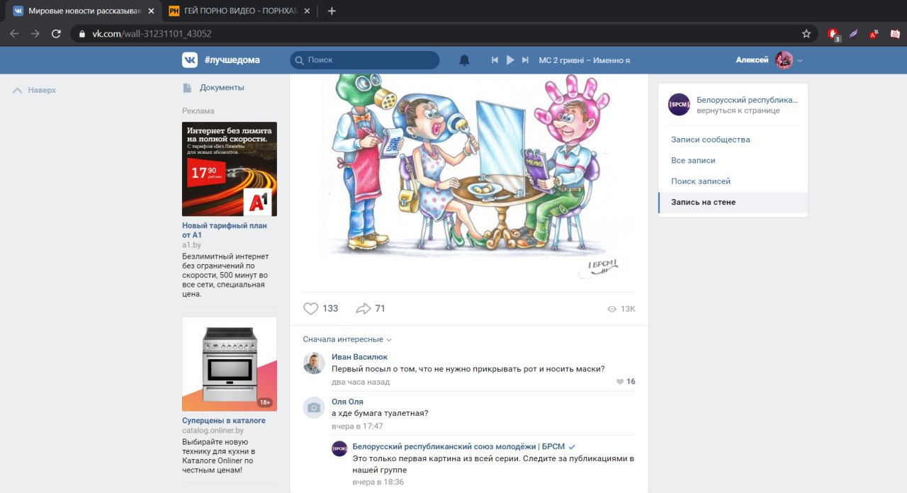The height and width of the screenshot is (493, 907).
Task: Click Алексей's profile avatar in header
Action: click(x=784, y=60)
